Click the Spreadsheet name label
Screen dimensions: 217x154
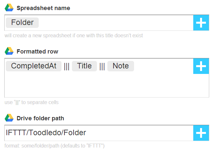click(x=43, y=8)
